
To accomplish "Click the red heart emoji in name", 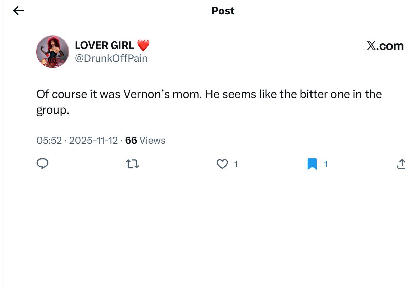I will tap(143, 45).
